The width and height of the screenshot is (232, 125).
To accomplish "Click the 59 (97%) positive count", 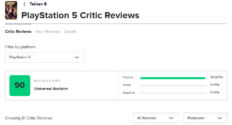I will pyautogui.click(x=217, y=77).
